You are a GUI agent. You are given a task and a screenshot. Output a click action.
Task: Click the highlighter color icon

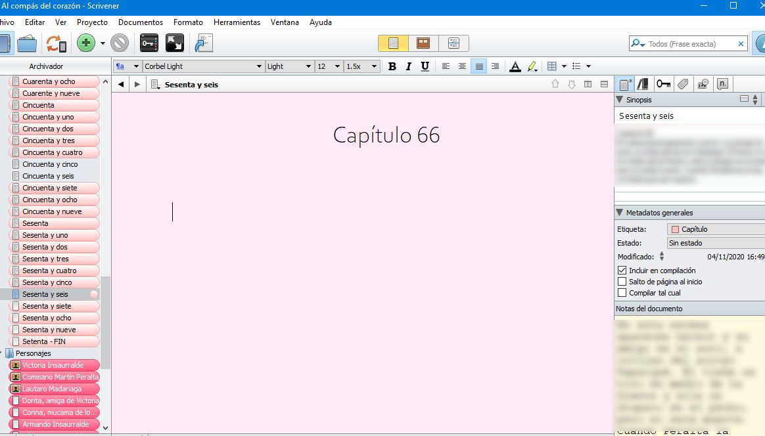click(x=532, y=66)
